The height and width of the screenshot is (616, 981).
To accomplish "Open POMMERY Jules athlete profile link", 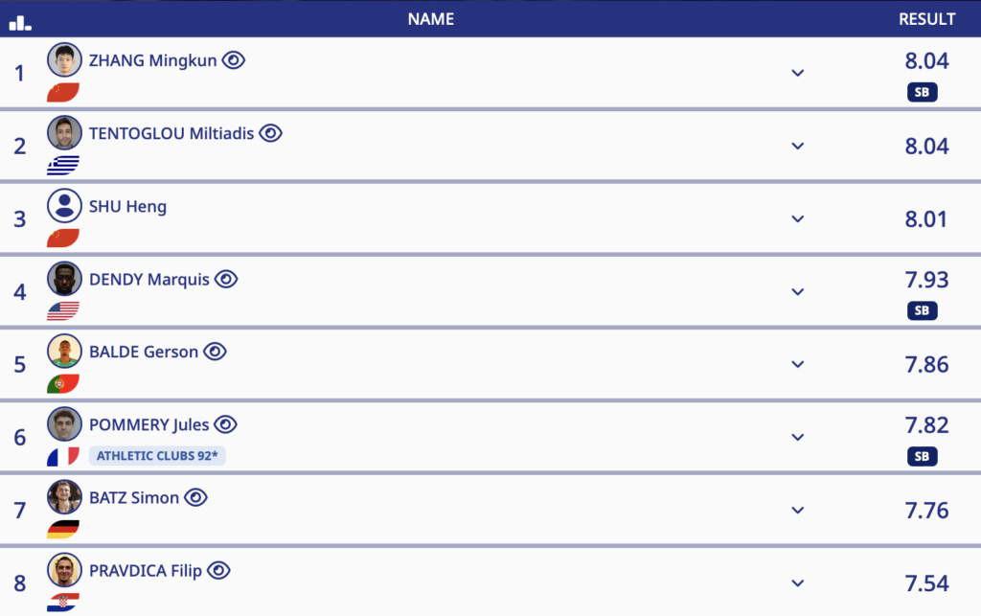I will pyautogui.click(x=148, y=424).
